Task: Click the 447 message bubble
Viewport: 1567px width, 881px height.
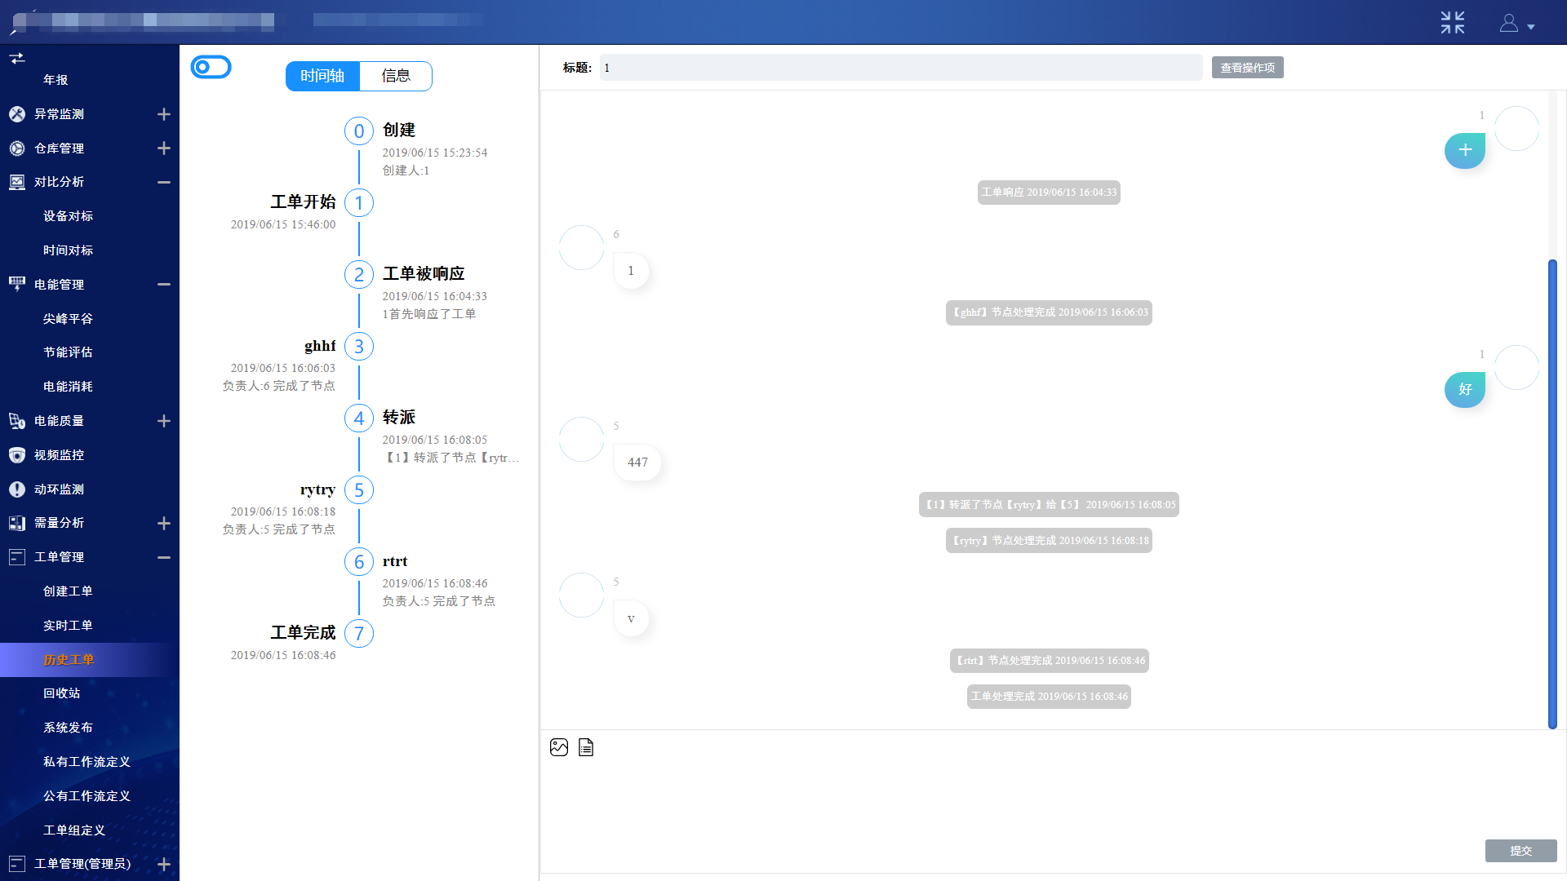Action: pyautogui.click(x=637, y=463)
